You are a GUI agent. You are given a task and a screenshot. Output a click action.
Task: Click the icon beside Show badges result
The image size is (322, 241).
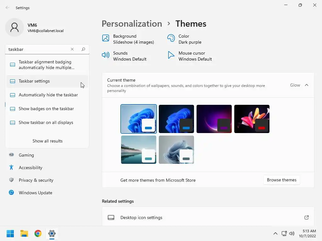(13, 109)
